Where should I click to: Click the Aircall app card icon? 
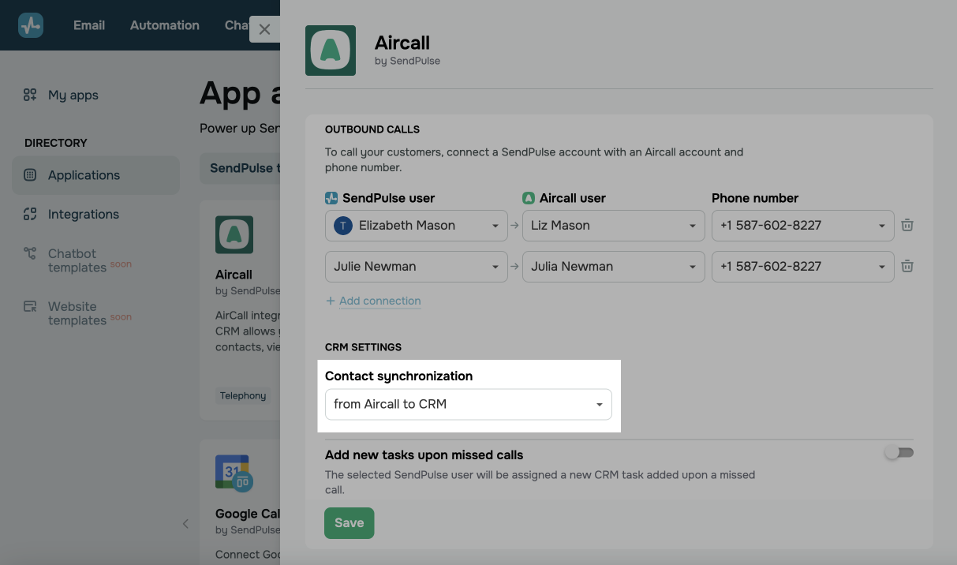(x=234, y=234)
